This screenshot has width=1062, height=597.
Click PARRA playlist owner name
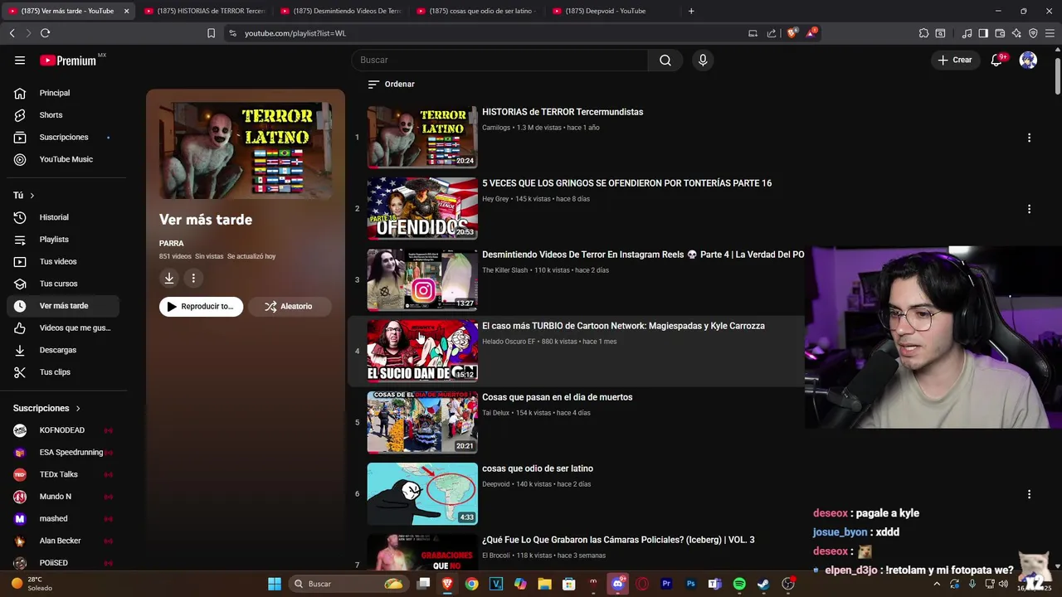[172, 243]
